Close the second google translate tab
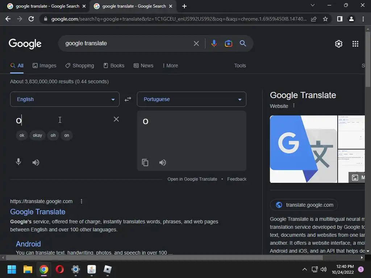Viewport: 371px width, 278px height. click(x=171, y=6)
